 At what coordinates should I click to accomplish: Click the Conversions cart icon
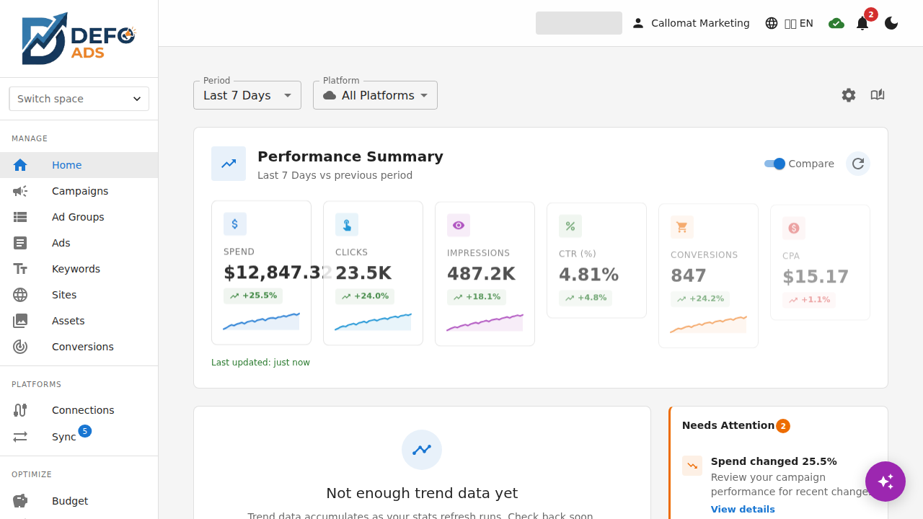coord(682,228)
